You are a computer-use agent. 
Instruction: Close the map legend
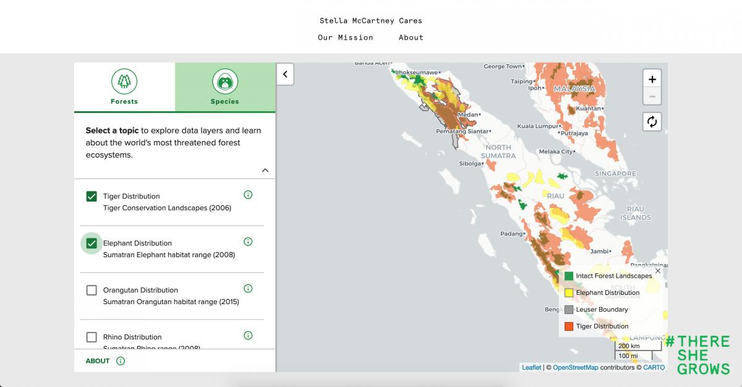coord(658,271)
